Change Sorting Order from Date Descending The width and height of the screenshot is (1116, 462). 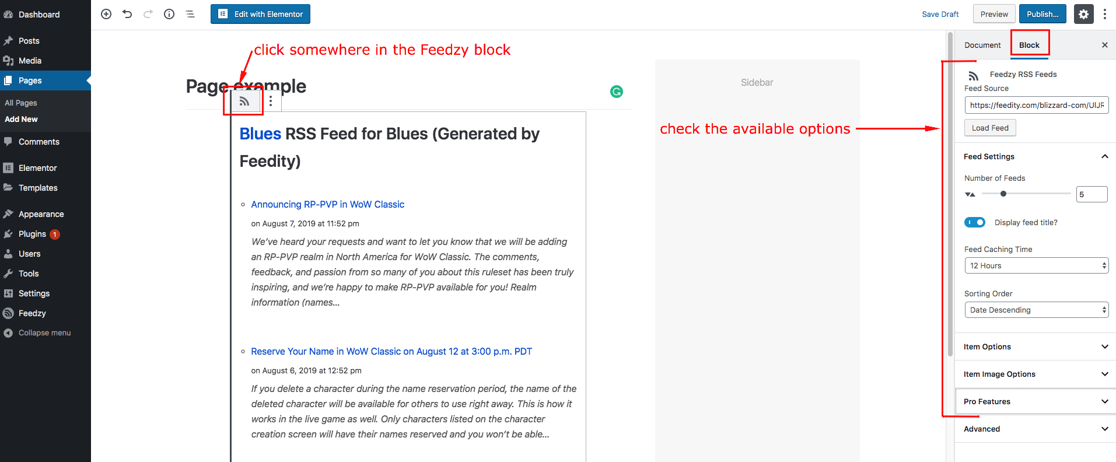click(1035, 310)
